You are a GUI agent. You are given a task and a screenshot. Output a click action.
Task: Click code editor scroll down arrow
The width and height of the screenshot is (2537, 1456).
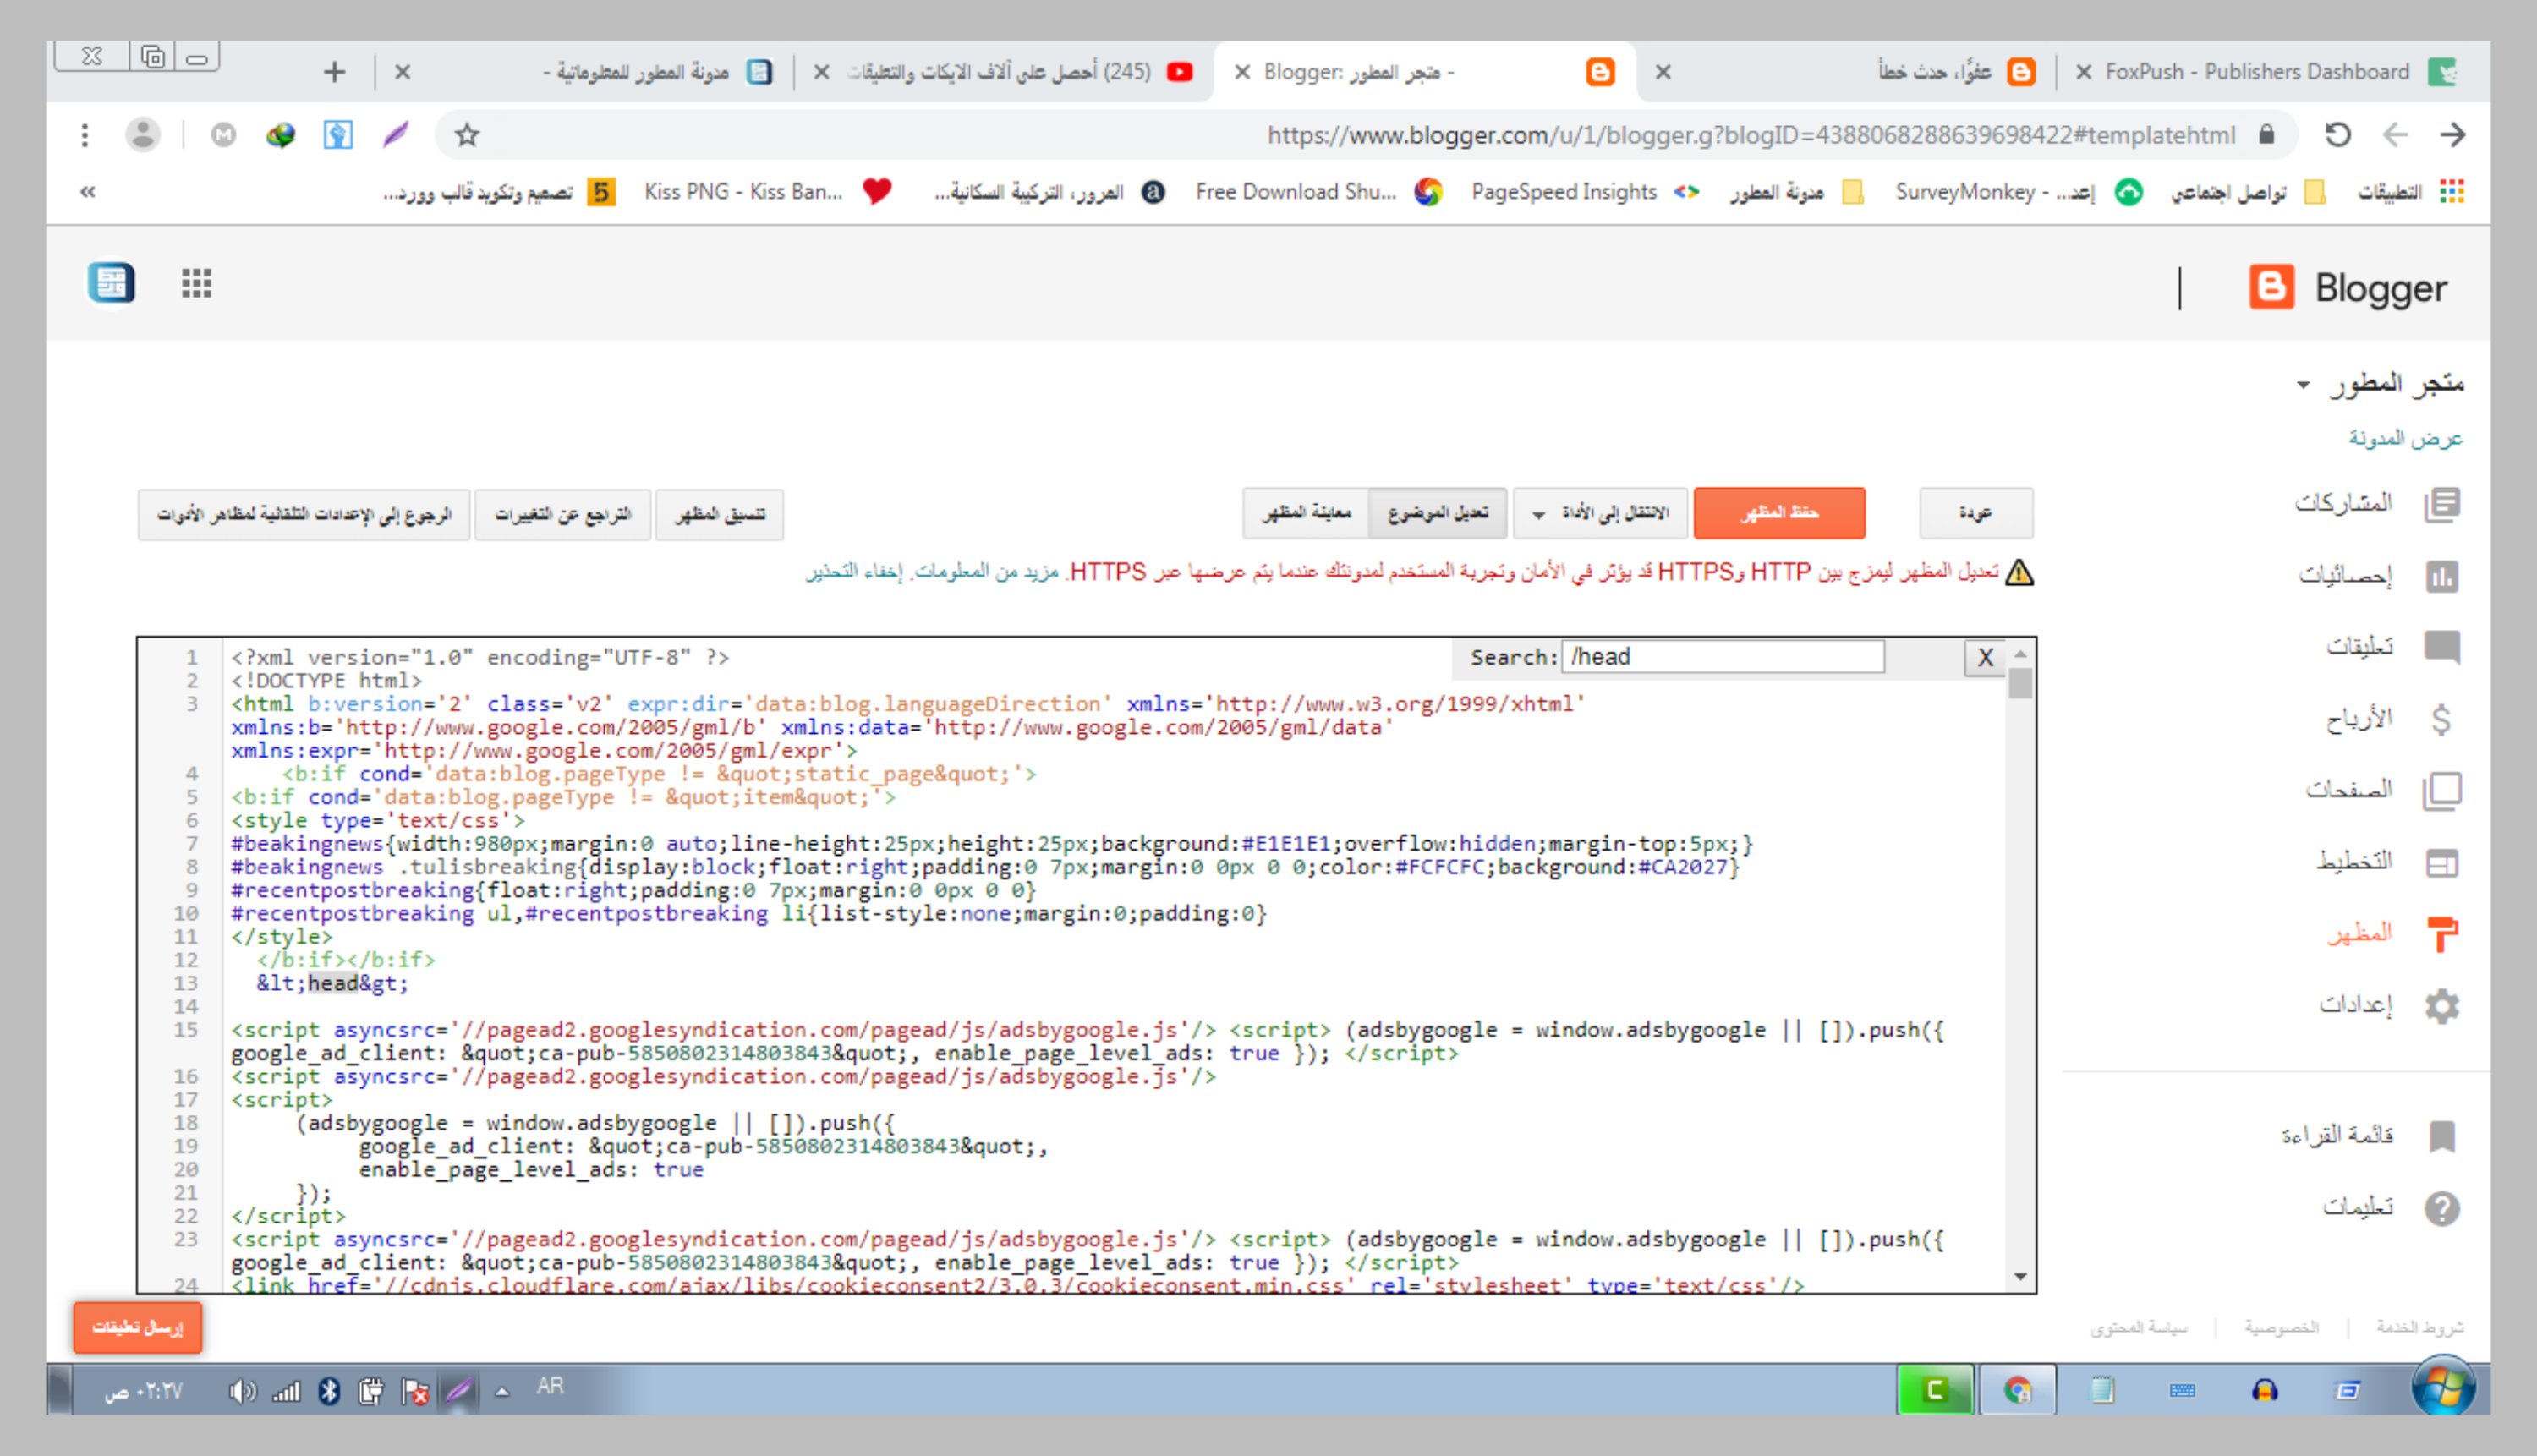pos(2020,1277)
